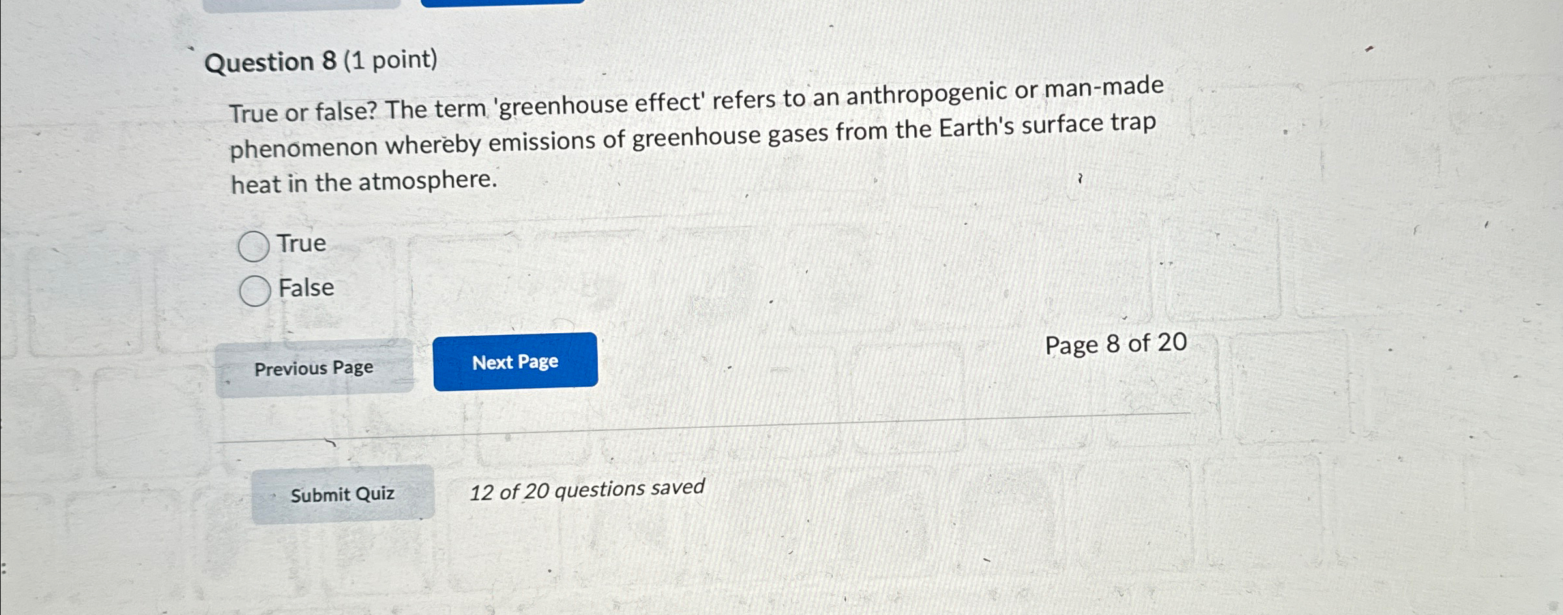Select the False radio button
Viewport: 1563px width, 615px height.
coord(255,290)
